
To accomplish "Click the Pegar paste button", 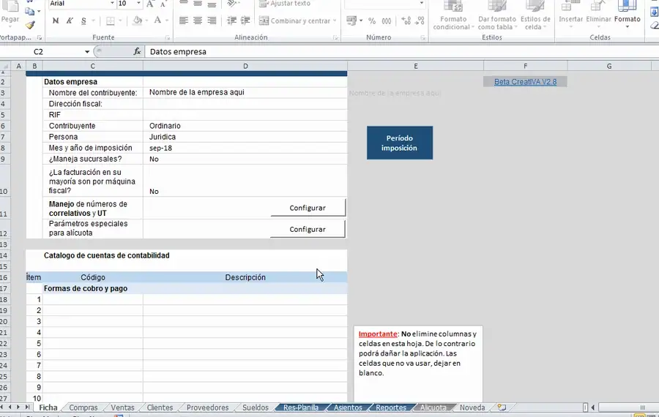I will point(10,14).
